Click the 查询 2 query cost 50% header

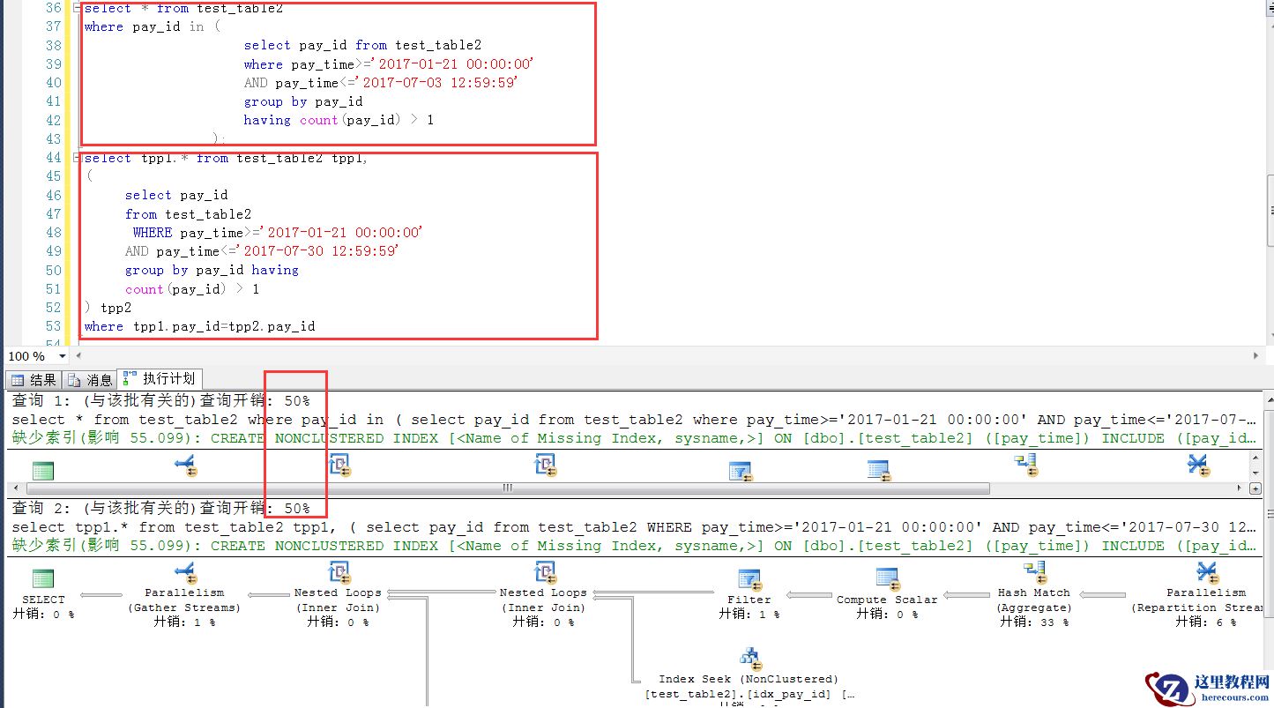click(161, 508)
